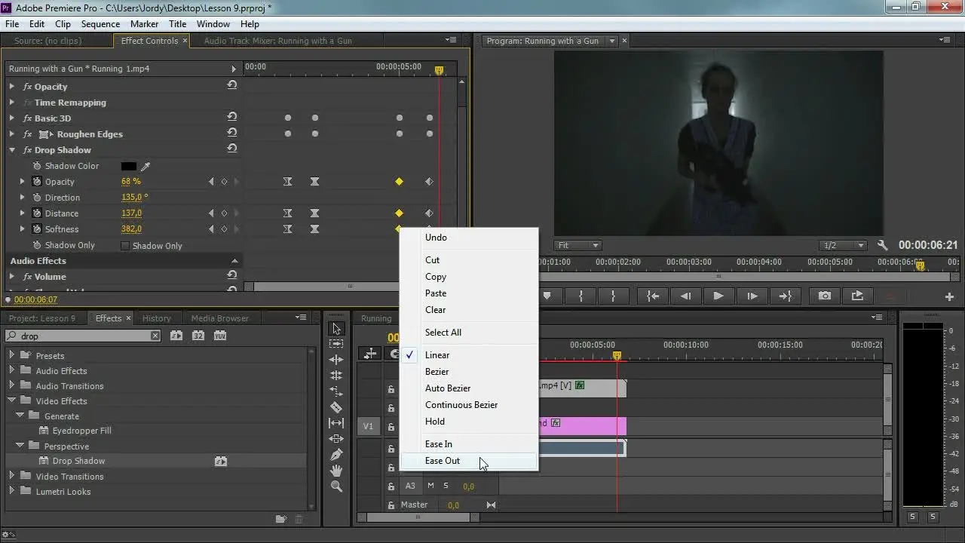The height and width of the screenshot is (543, 965).
Task: Enable the Shadow Only checkbox
Action: 125,246
